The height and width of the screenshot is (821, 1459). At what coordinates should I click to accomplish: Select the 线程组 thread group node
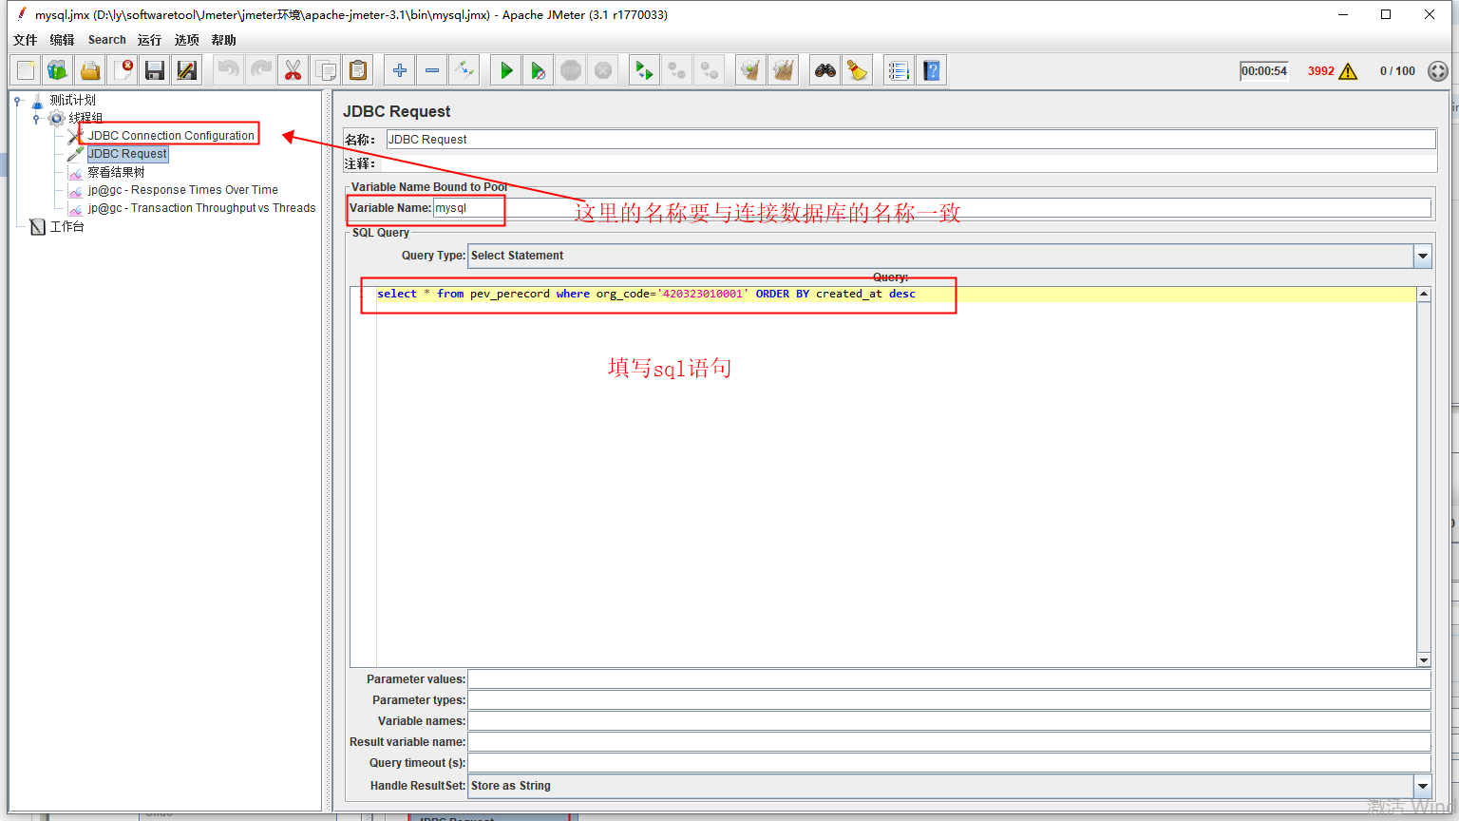(85, 118)
